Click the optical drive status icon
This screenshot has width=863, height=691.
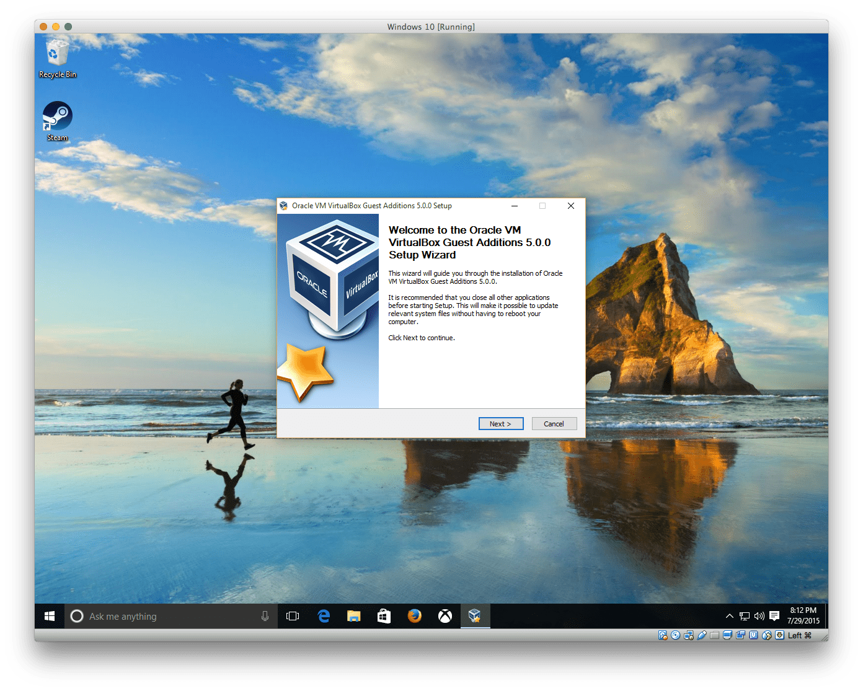click(x=675, y=635)
